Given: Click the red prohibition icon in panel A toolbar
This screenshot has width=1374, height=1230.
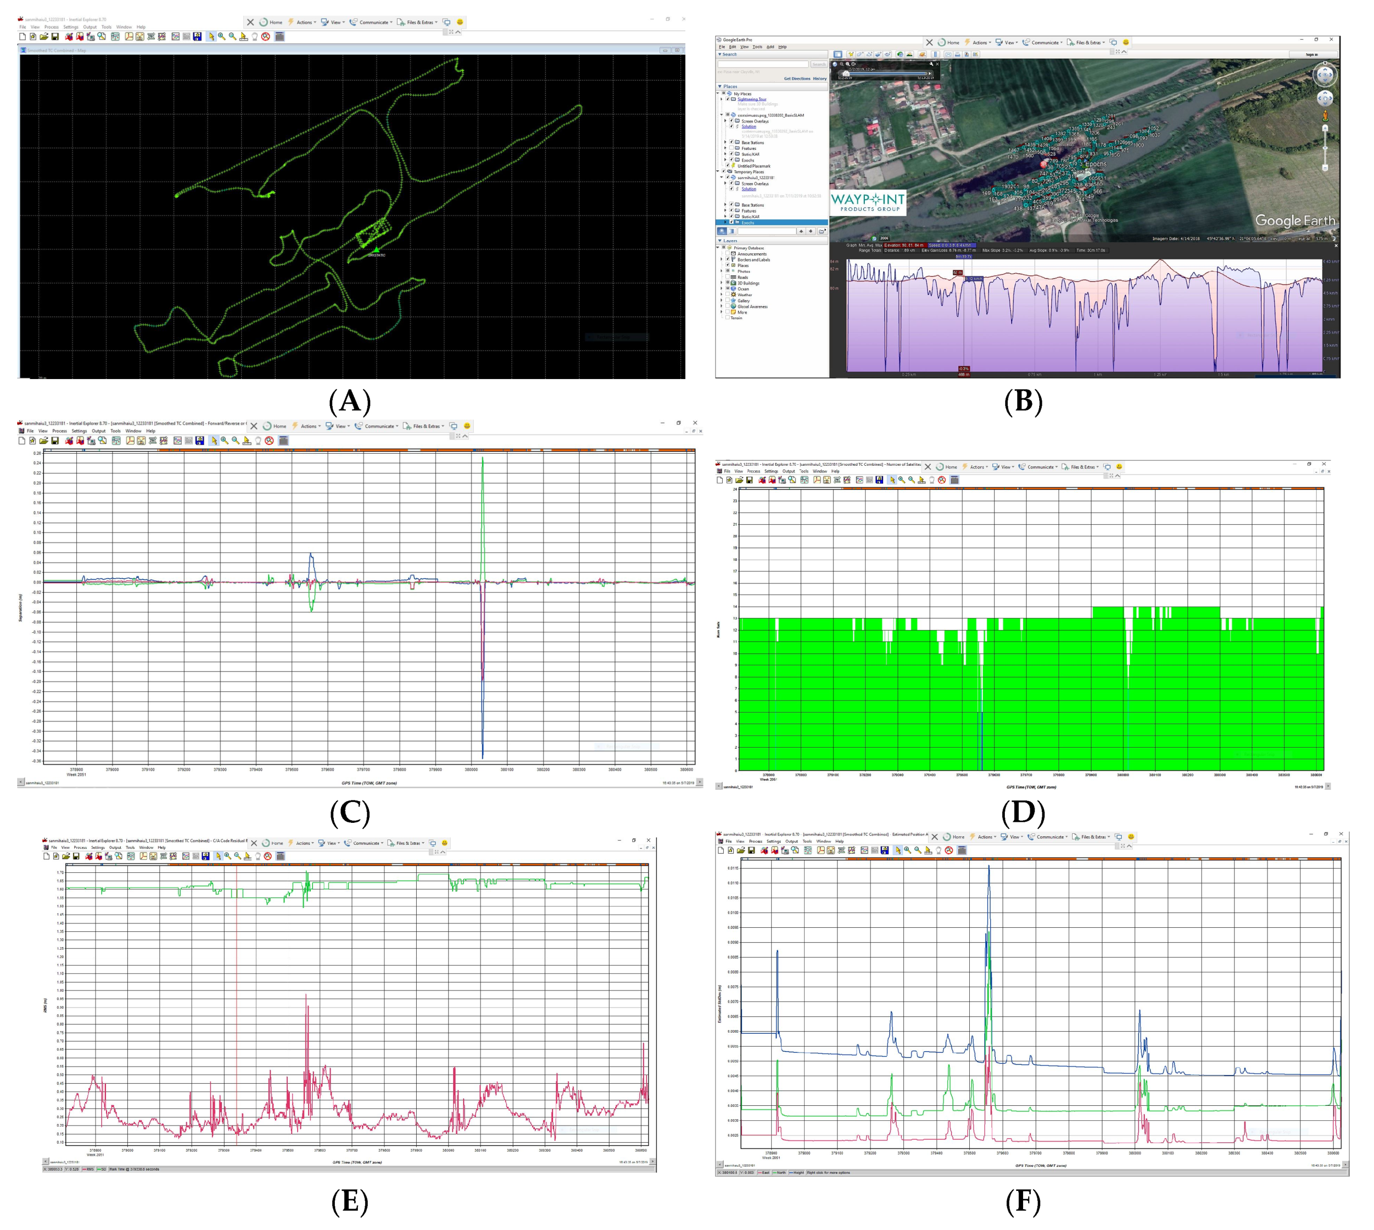Looking at the screenshot, I should (x=266, y=37).
